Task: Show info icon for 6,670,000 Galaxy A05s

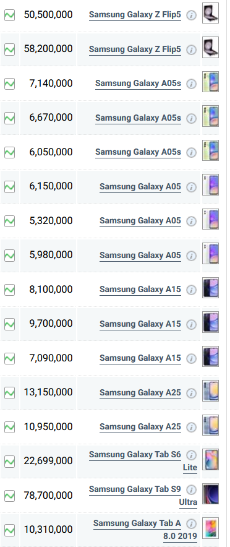Action: (191, 119)
